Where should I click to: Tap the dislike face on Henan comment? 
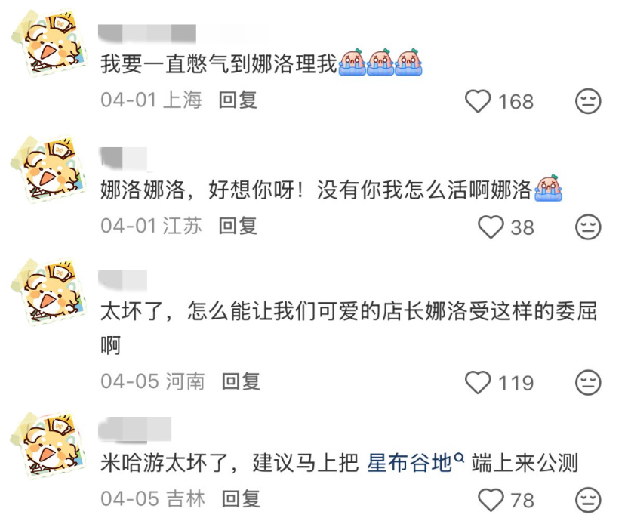(588, 382)
